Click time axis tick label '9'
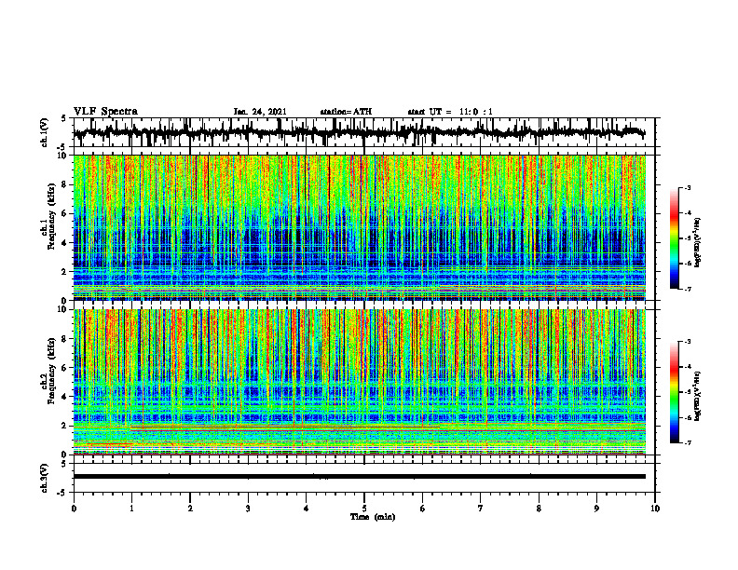 click(x=596, y=509)
